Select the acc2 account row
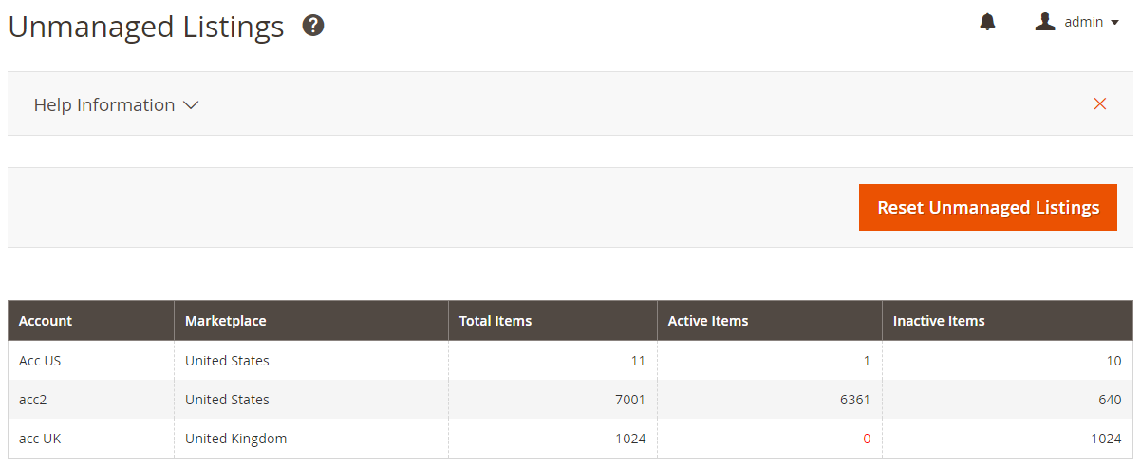Viewport: 1141px width, 468px height. click(33, 400)
